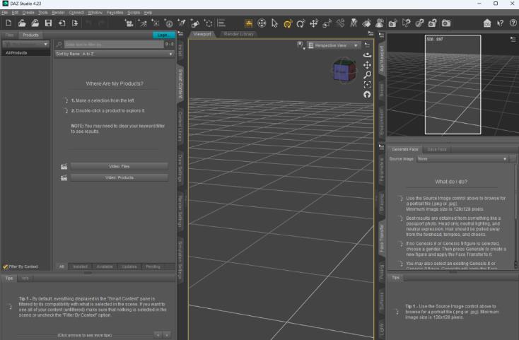Click the Login button
Image resolution: width=519 pixels, height=340 pixels.
tap(164, 35)
